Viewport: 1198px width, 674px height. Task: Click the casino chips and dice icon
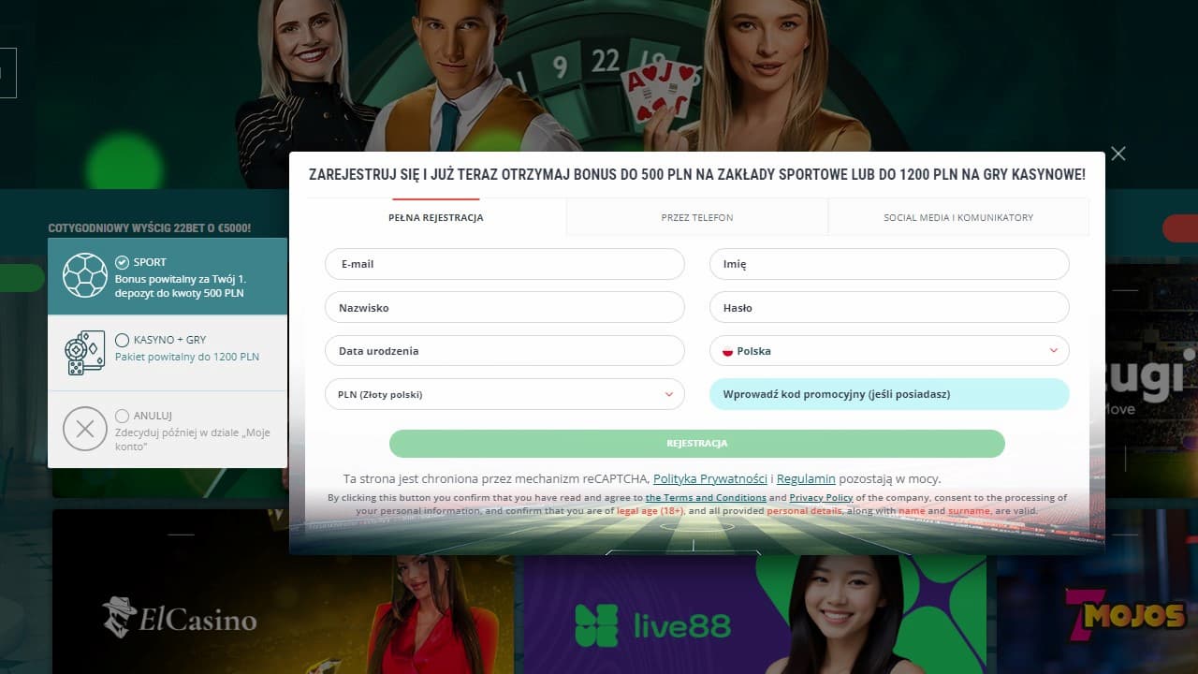85,353
